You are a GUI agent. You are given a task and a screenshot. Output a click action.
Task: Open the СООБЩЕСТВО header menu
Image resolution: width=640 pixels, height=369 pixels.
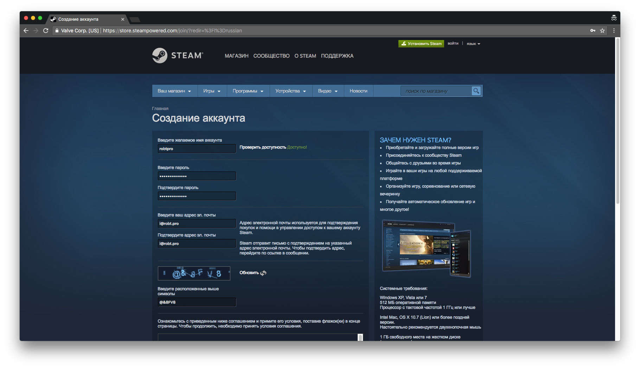pyautogui.click(x=271, y=56)
